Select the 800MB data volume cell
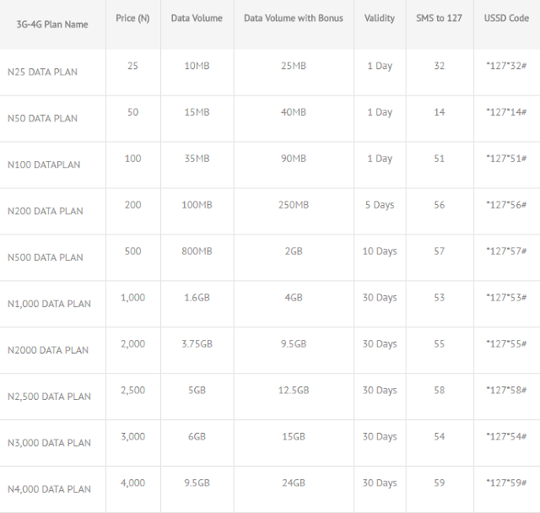The image size is (540, 513). [x=197, y=251]
